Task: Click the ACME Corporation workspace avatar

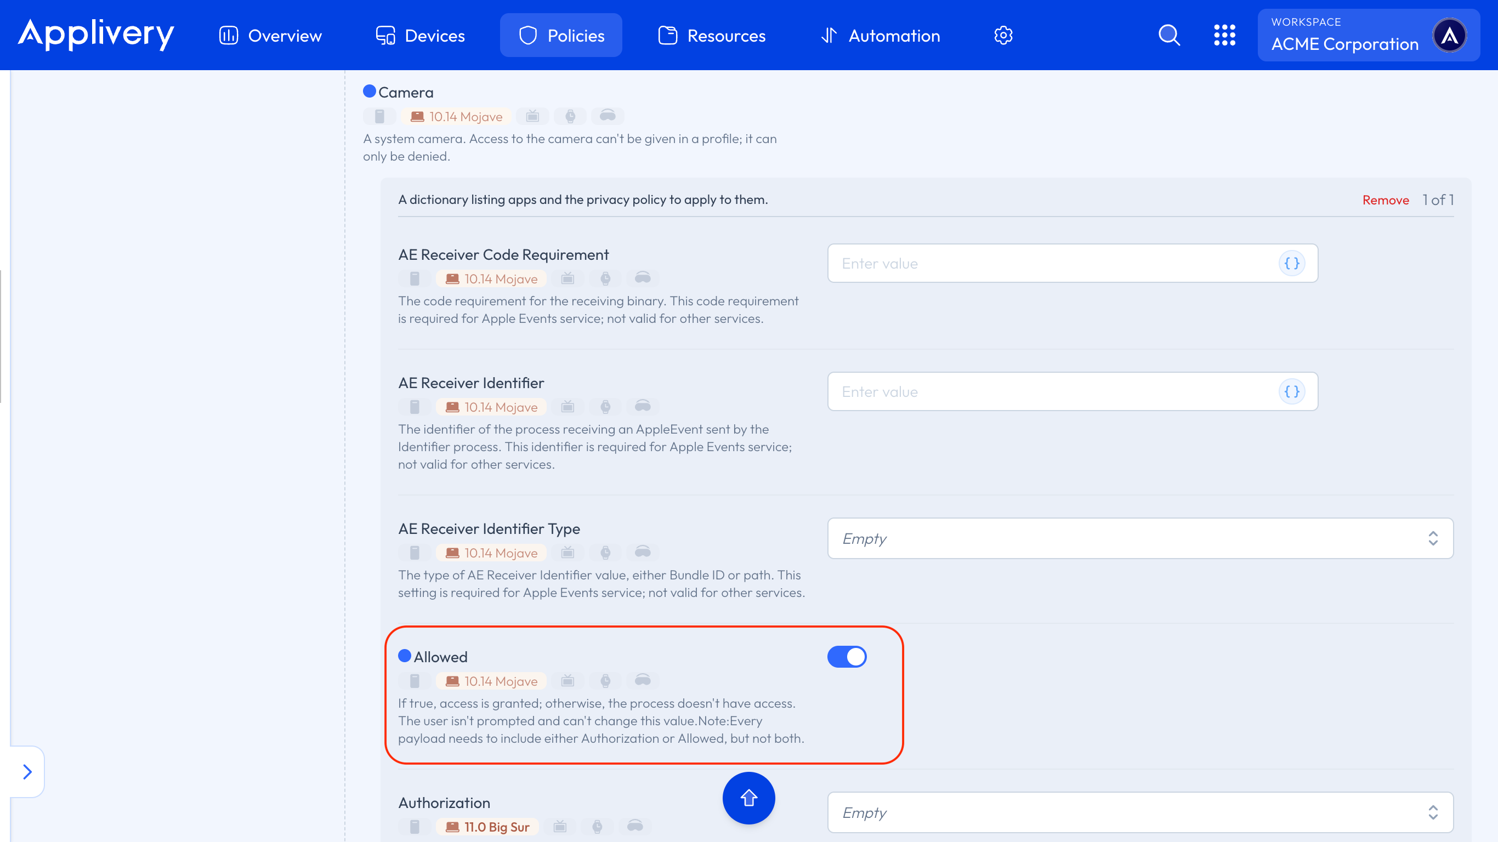Action: tap(1449, 36)
